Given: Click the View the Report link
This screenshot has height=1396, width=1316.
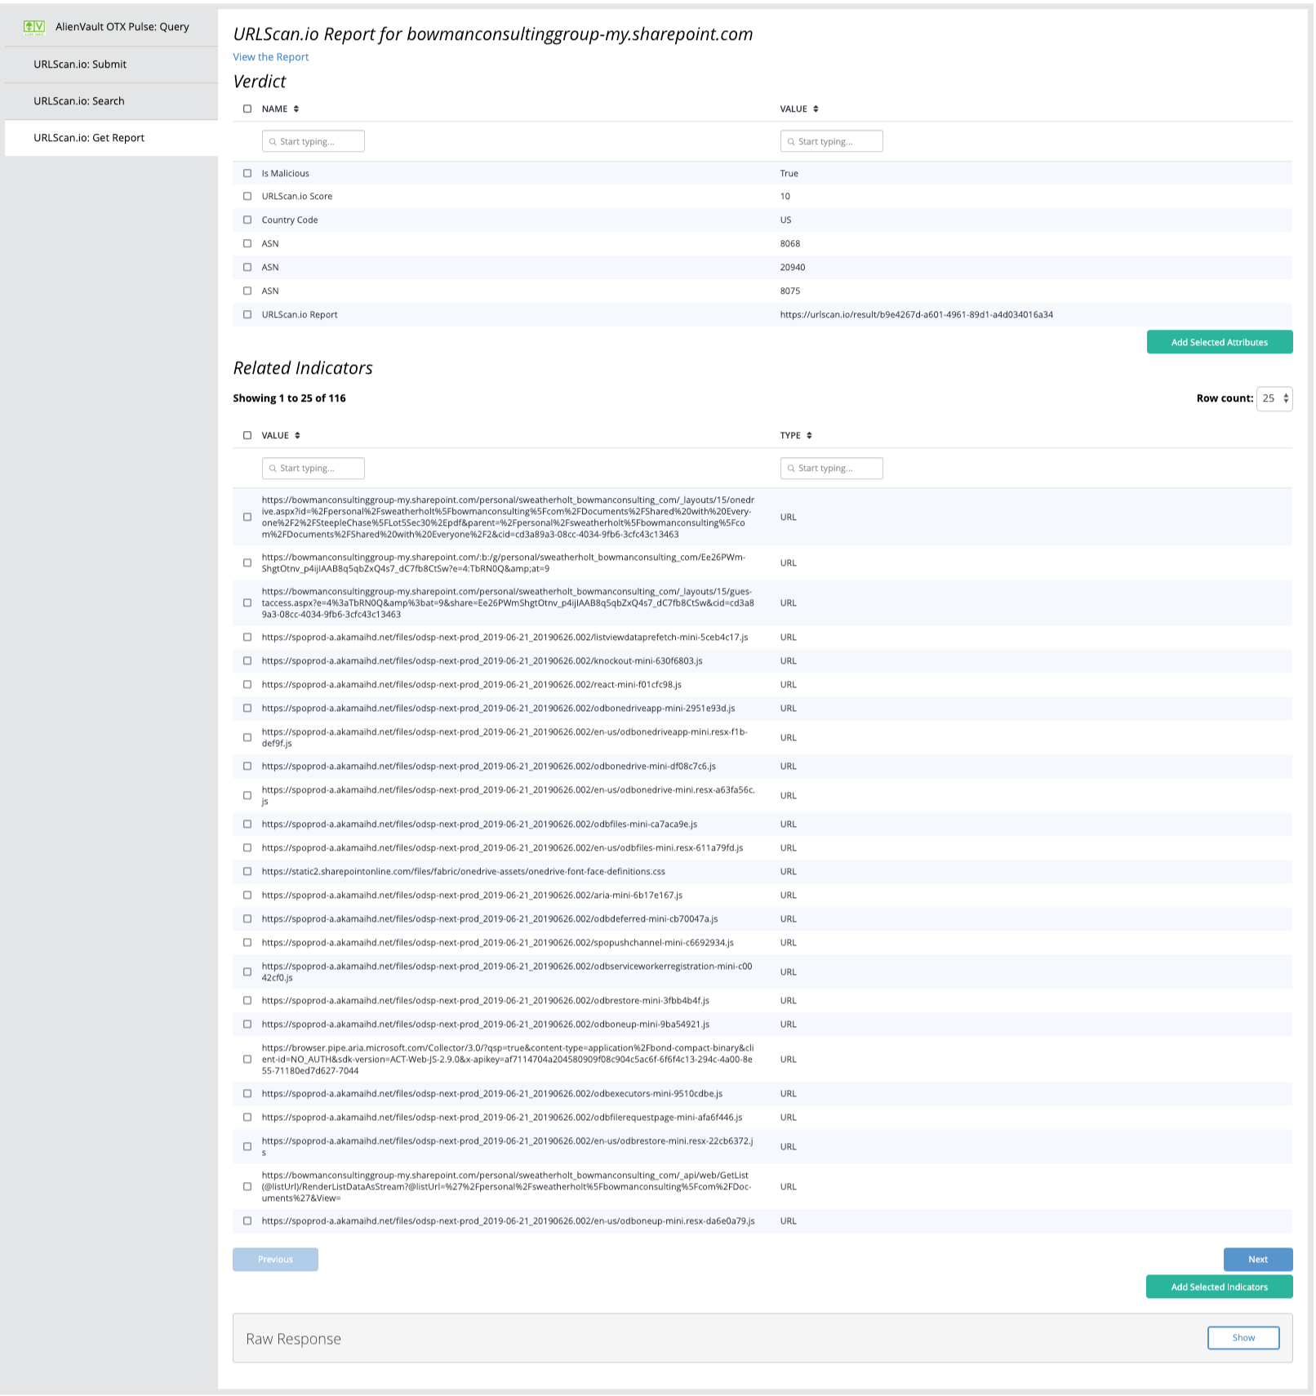Looking at the screenshot, I should pyautogui.click(x=270, y=57).
